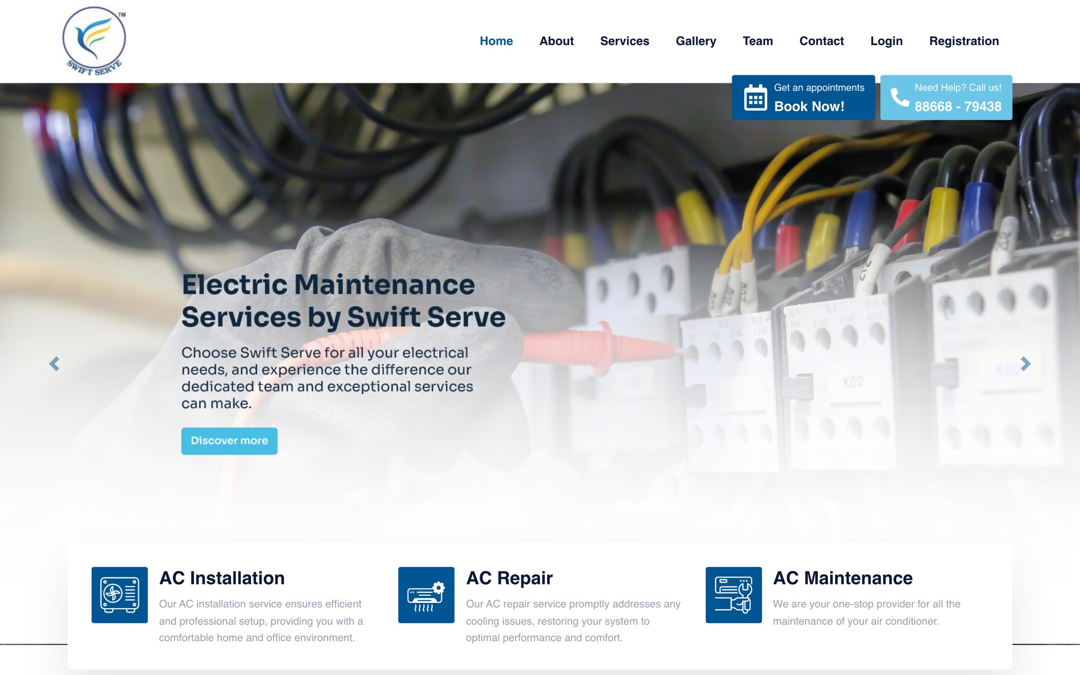Open the Services menu

click(624, 41)
